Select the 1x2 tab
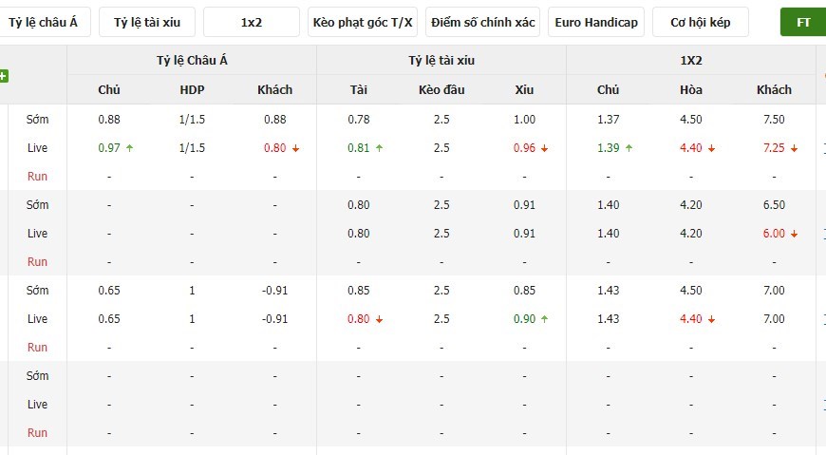The height and width of the screenshot is (455, 826). click(x=252, y=22)
